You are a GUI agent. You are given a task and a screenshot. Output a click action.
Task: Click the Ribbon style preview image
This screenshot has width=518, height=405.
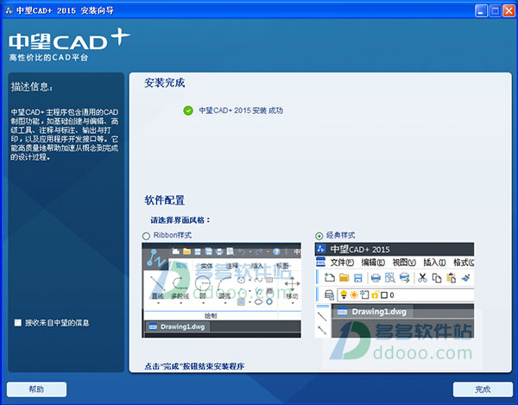coord(221,290)
